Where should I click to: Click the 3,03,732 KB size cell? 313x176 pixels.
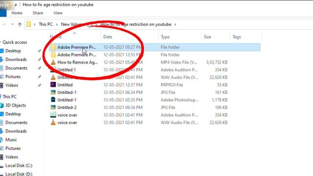click(x=217, y=62)
